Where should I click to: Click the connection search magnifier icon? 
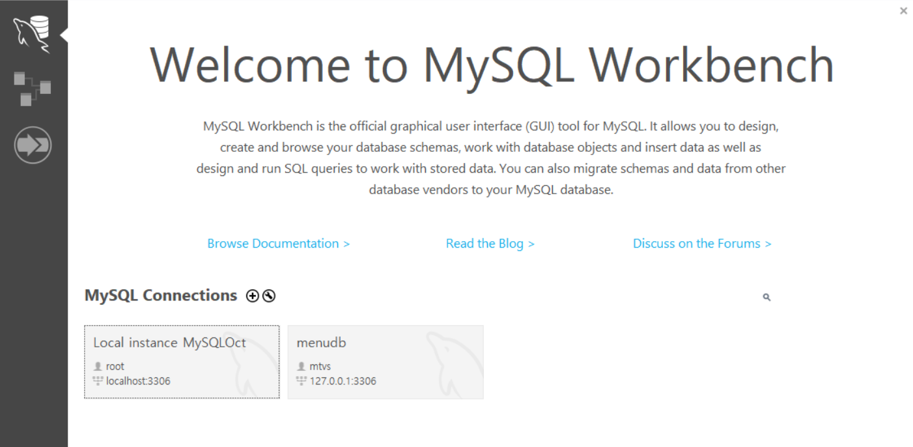[x=766, y=297]
